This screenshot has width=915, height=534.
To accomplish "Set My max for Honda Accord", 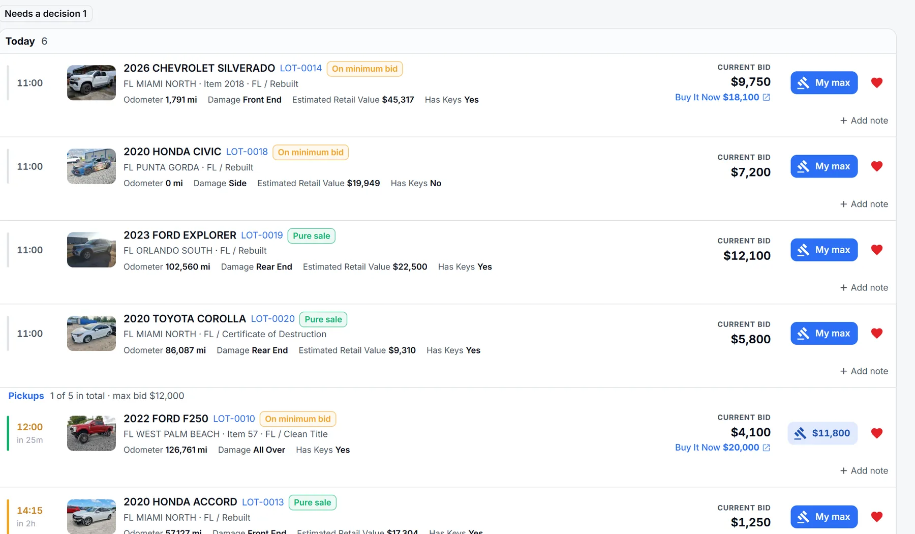I will [824, 517].
